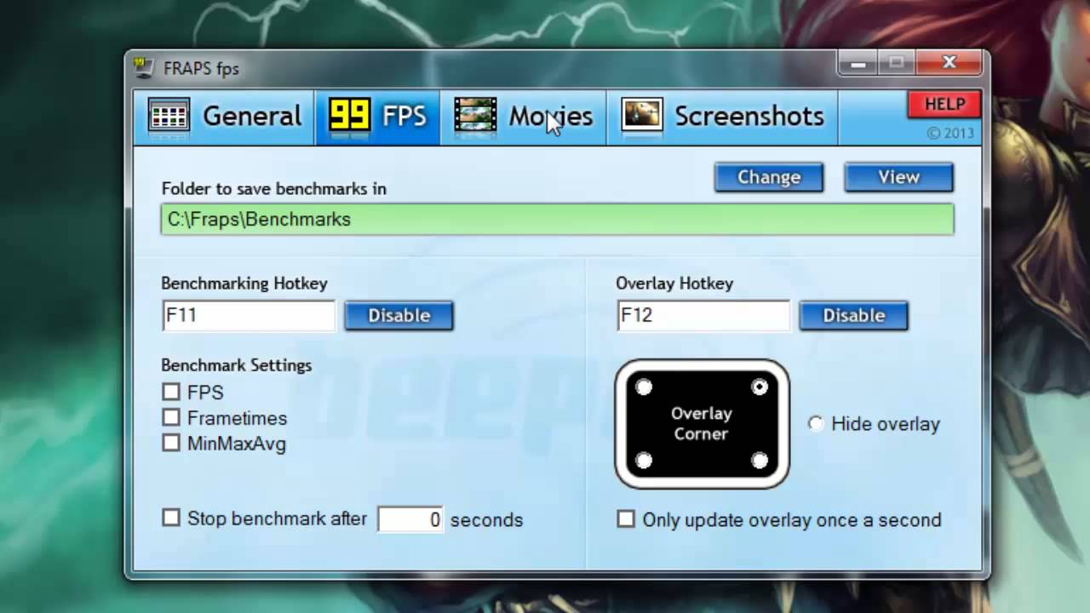This screenshot has height=613, width=1090.
Task: Click the Overlay Hotkey F12 field
Action: 703,315
